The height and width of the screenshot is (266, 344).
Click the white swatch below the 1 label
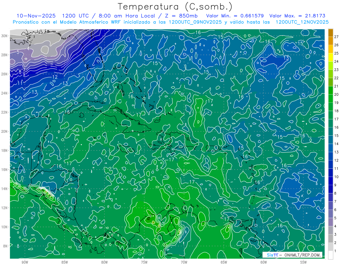[x=331, y=255]
